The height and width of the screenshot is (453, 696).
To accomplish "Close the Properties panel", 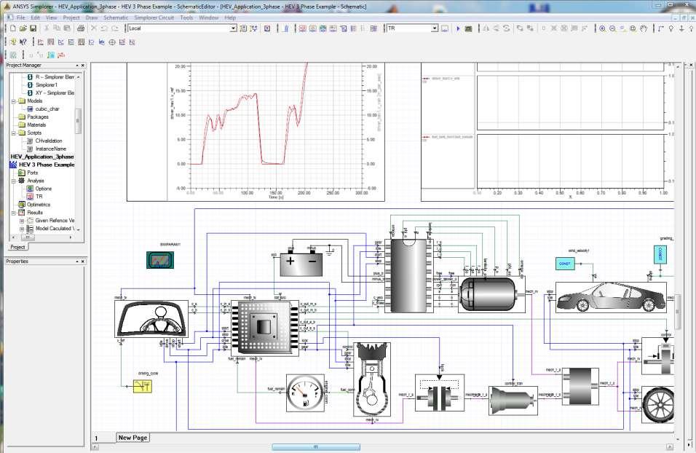I will [x=82, y=261].
